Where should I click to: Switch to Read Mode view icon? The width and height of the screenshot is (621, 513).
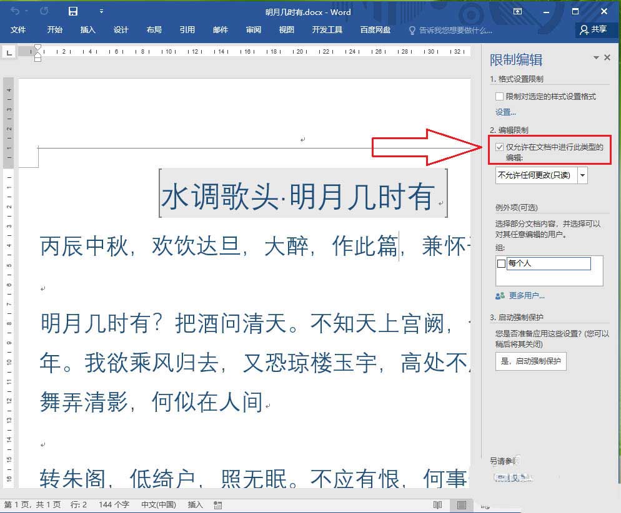438,504
